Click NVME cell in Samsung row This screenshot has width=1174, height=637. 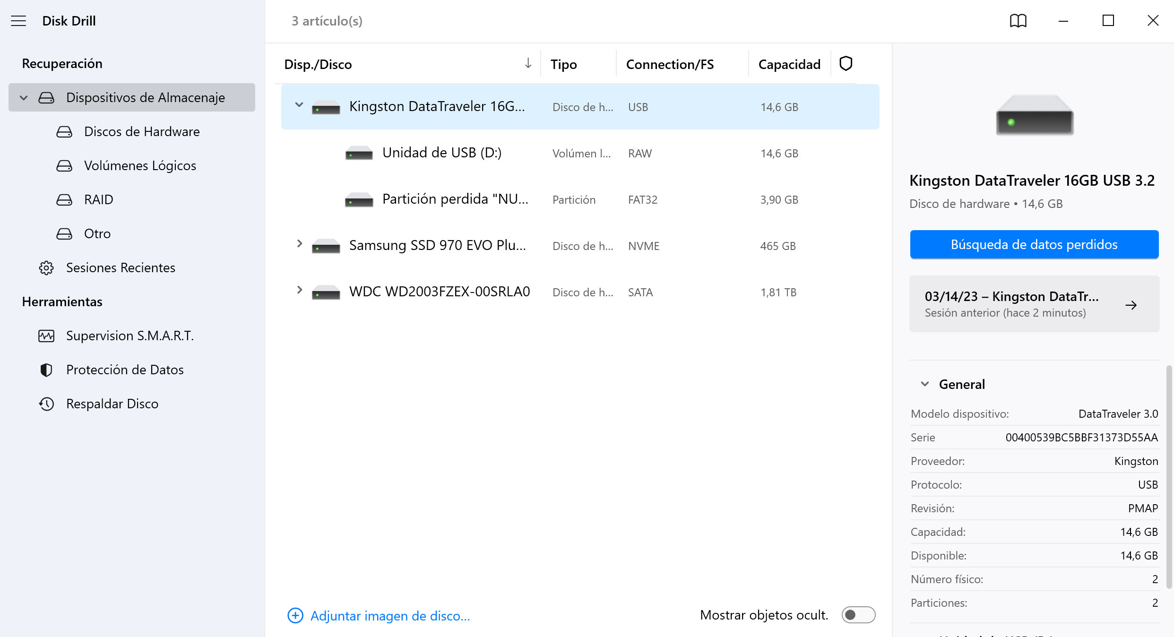[x=644, y=246]
